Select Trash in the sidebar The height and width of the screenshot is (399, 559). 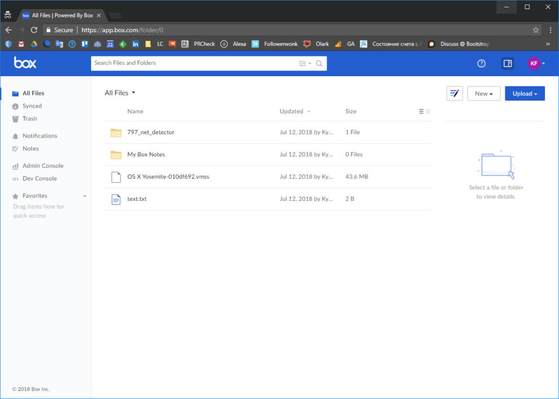click(x=32, y=119)
